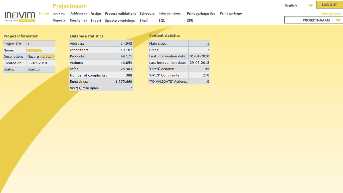Click the Visit(s) Milieupark label
343x193 pixels.
86,88
